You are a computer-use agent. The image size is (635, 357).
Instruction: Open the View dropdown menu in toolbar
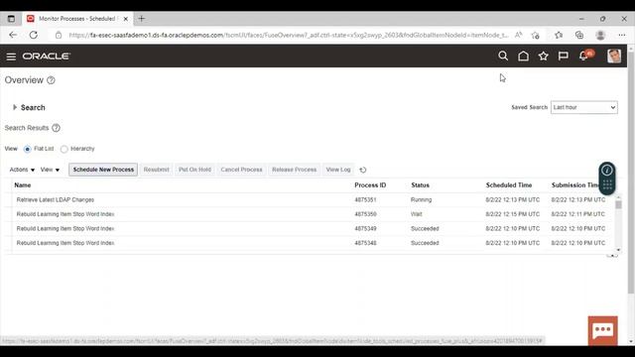point(50,170)
